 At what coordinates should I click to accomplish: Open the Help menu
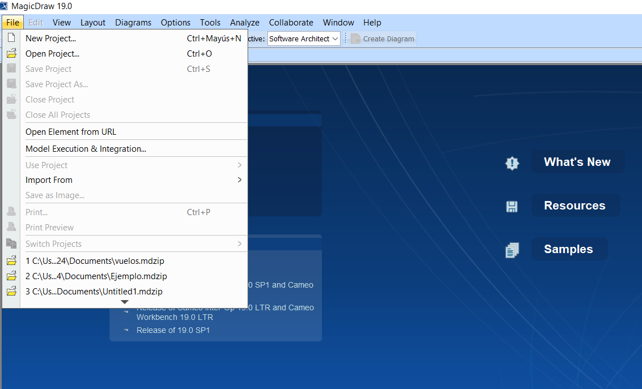click(x=372, y=23)
